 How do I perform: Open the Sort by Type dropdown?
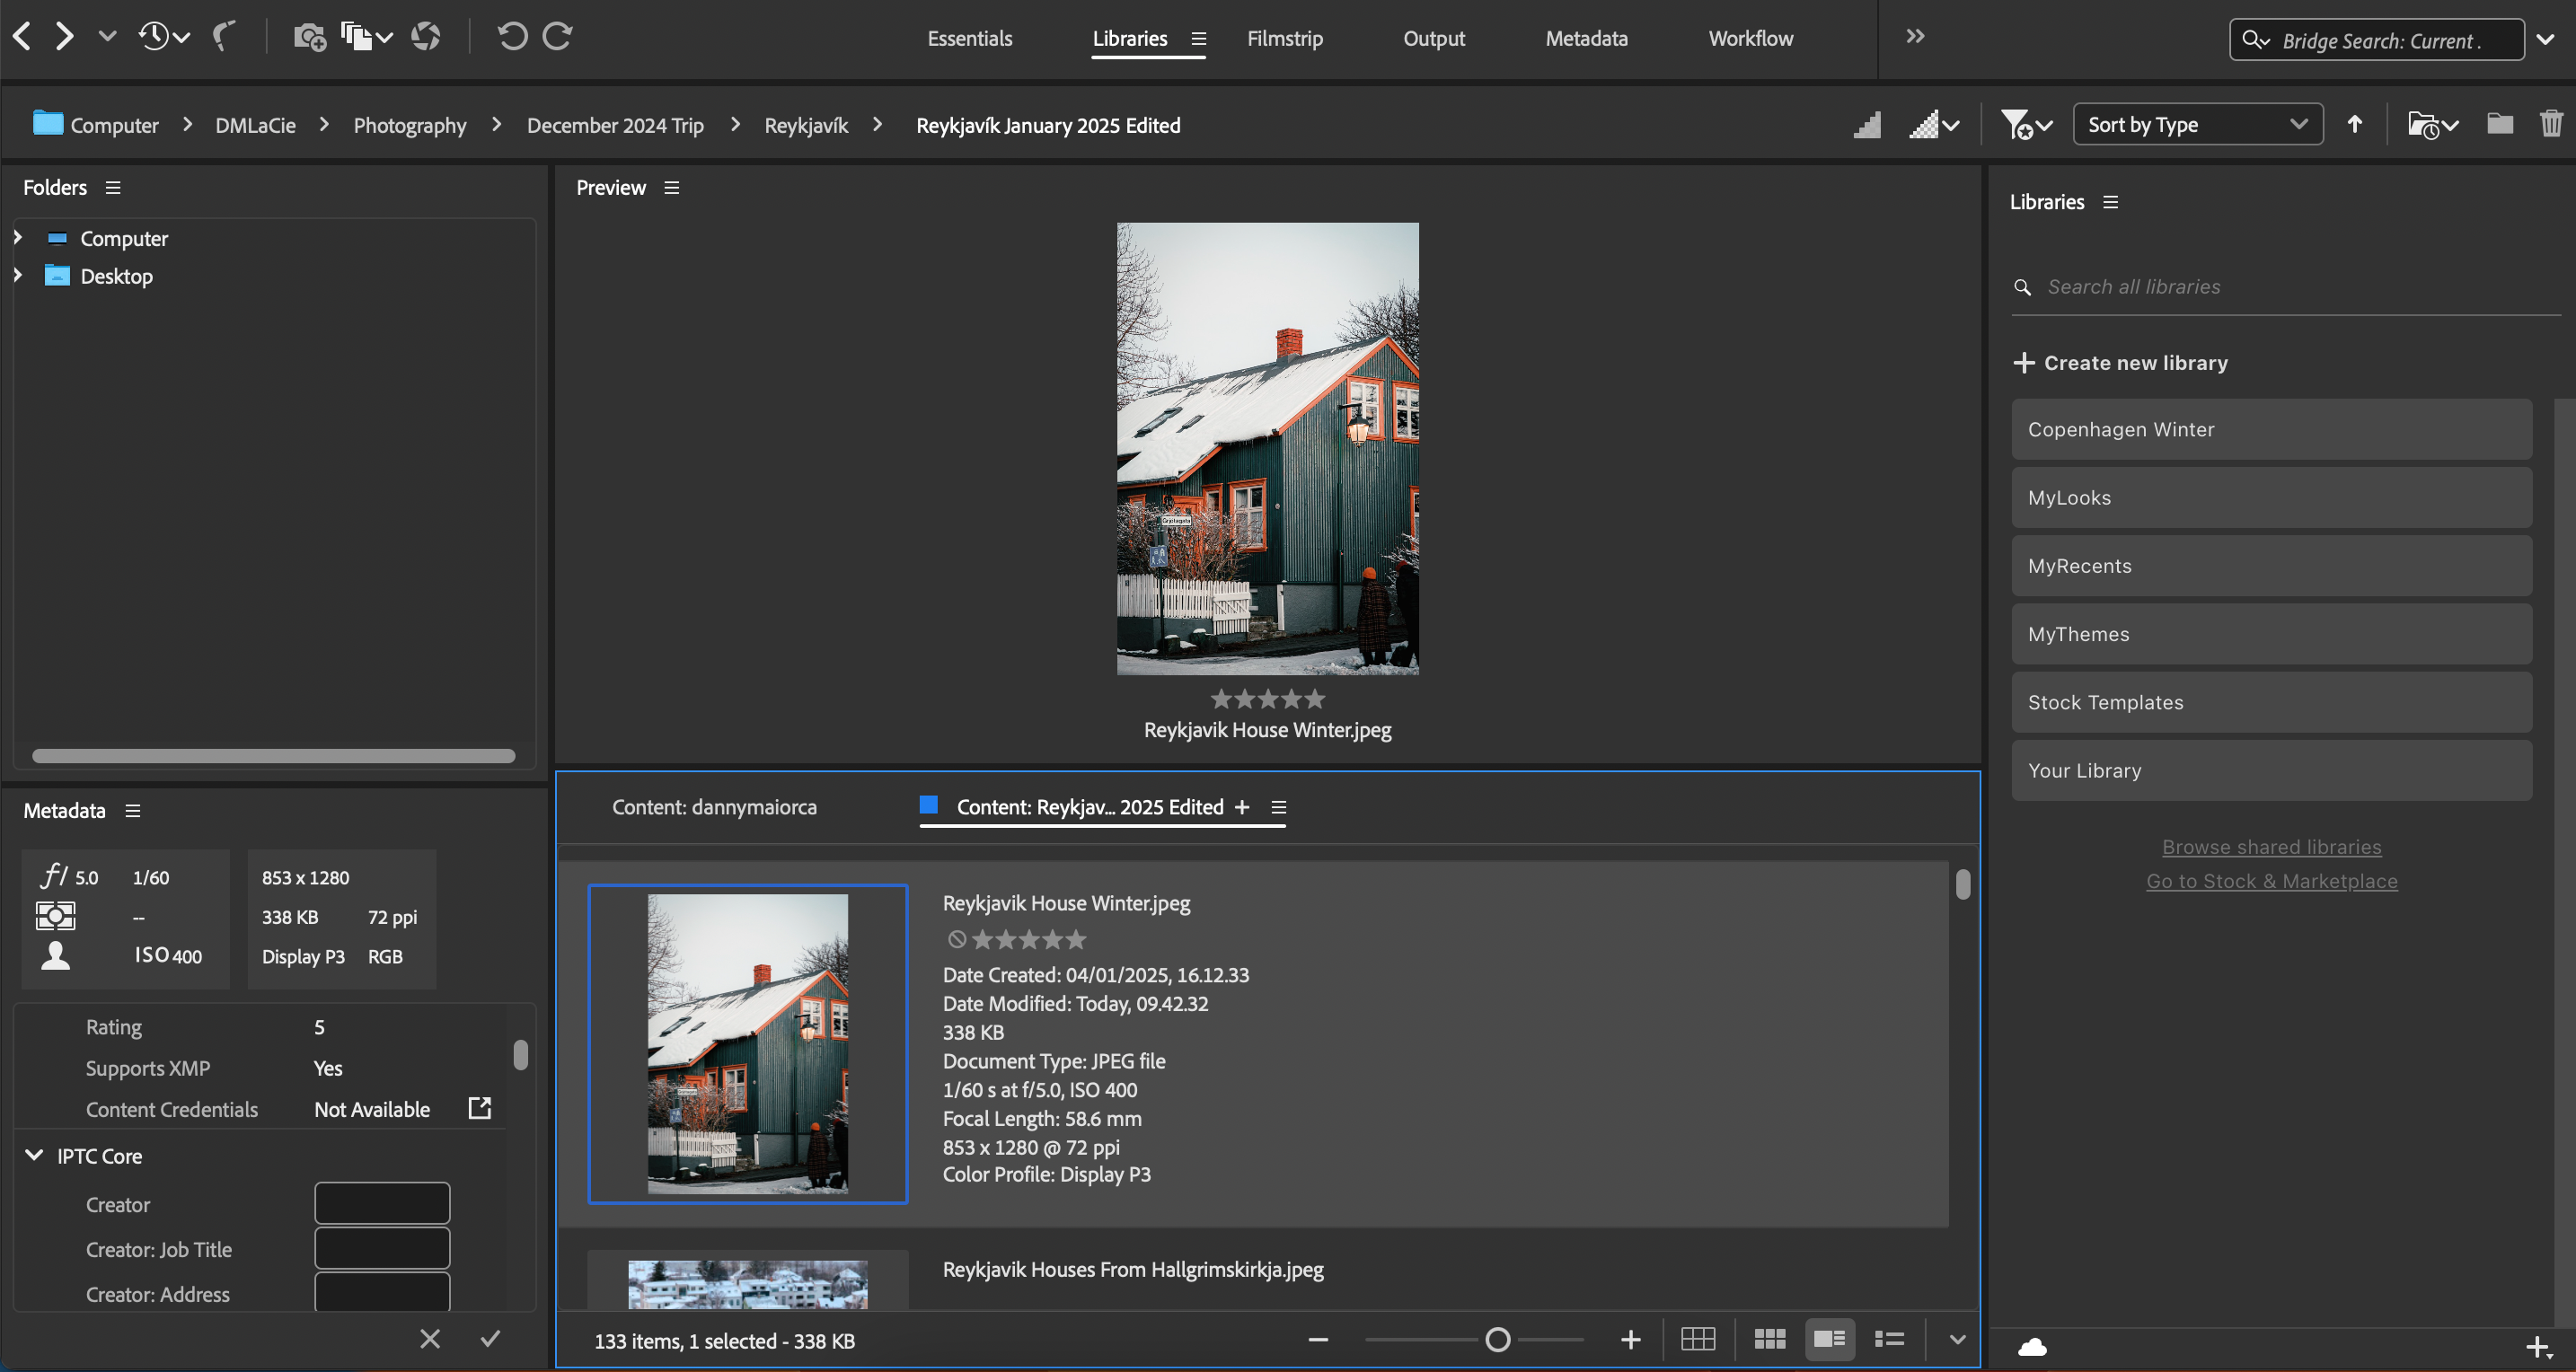[2197, 124]
